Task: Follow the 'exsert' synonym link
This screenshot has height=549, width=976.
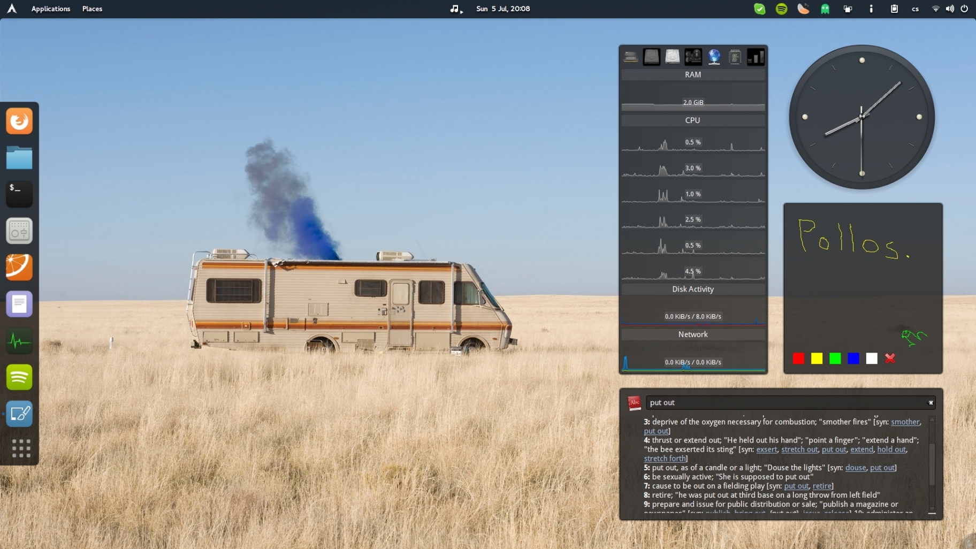Action: pos(766,449)
